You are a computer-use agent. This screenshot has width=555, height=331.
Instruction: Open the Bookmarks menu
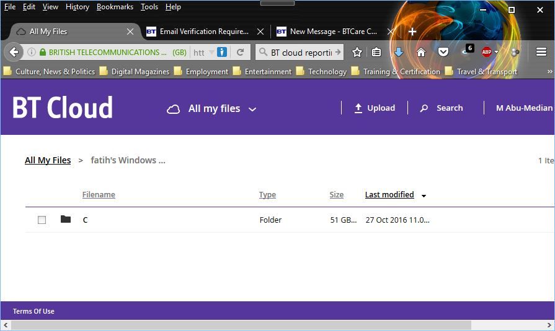click(115, 7)
